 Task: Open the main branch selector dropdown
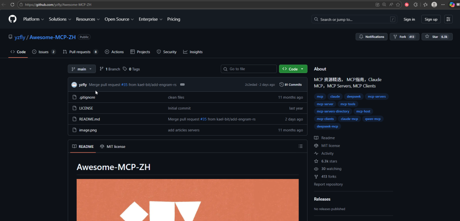[82, 69]
